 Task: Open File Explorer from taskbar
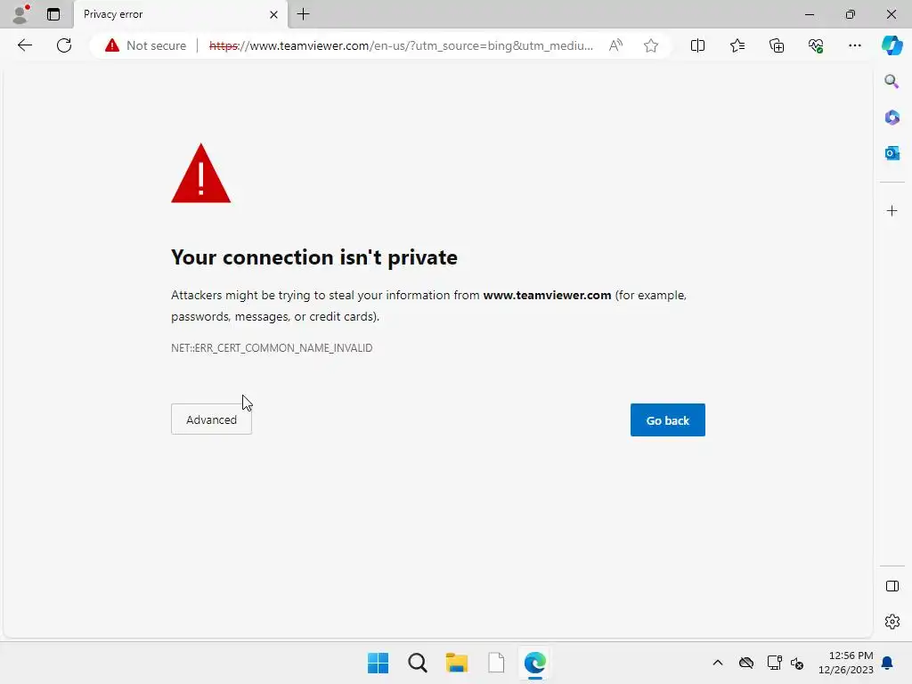(457, 663)
